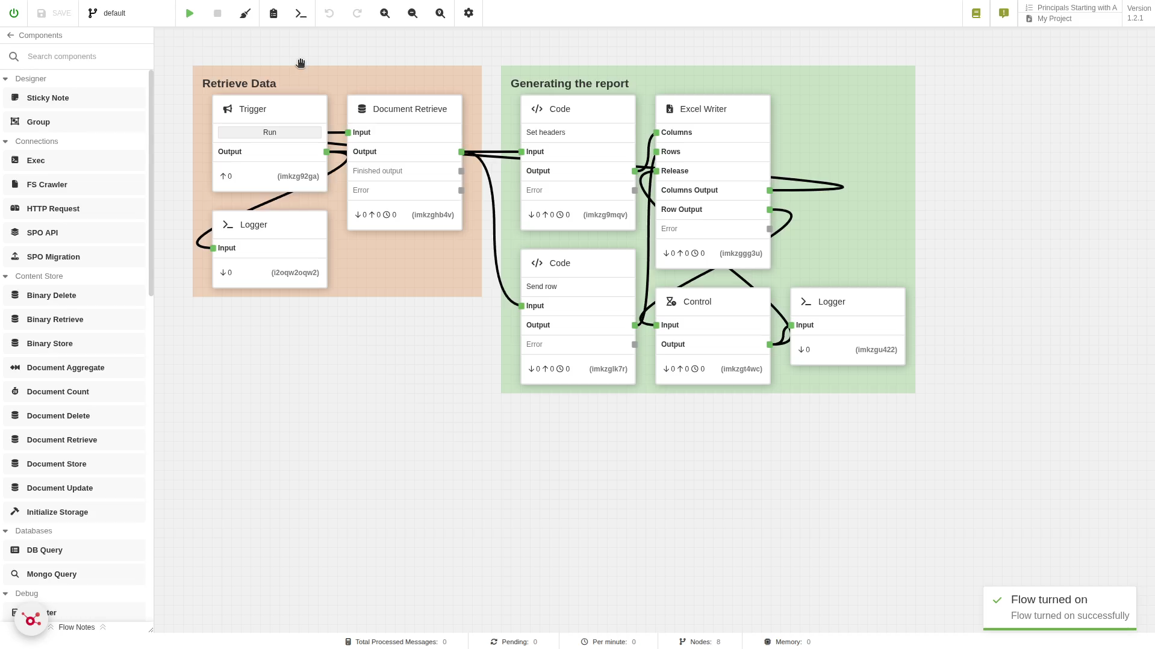Expand the Flow Notes panel
Screen dimensions: 1155x649
tap(77, 627)
